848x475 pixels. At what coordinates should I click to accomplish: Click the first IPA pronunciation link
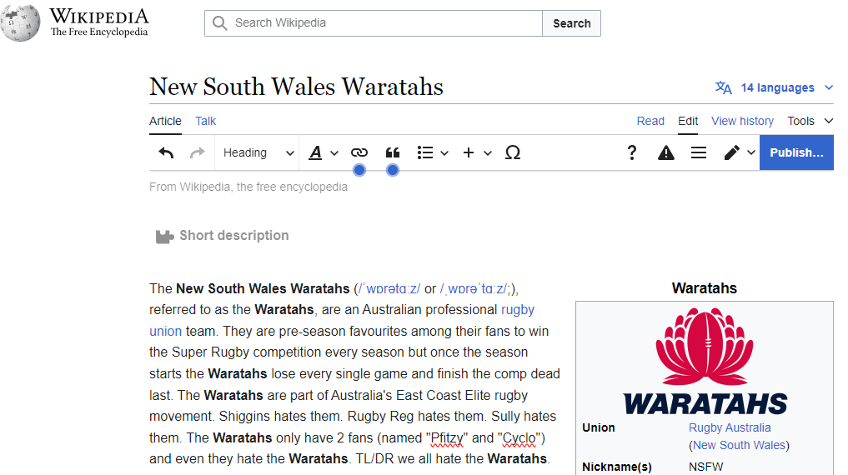pyautogui.click(x=389, y=288)
